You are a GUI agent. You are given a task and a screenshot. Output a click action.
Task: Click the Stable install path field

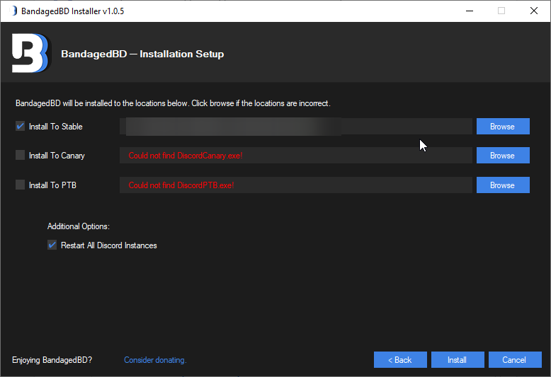pyautogui.click(x=295, y=127)
